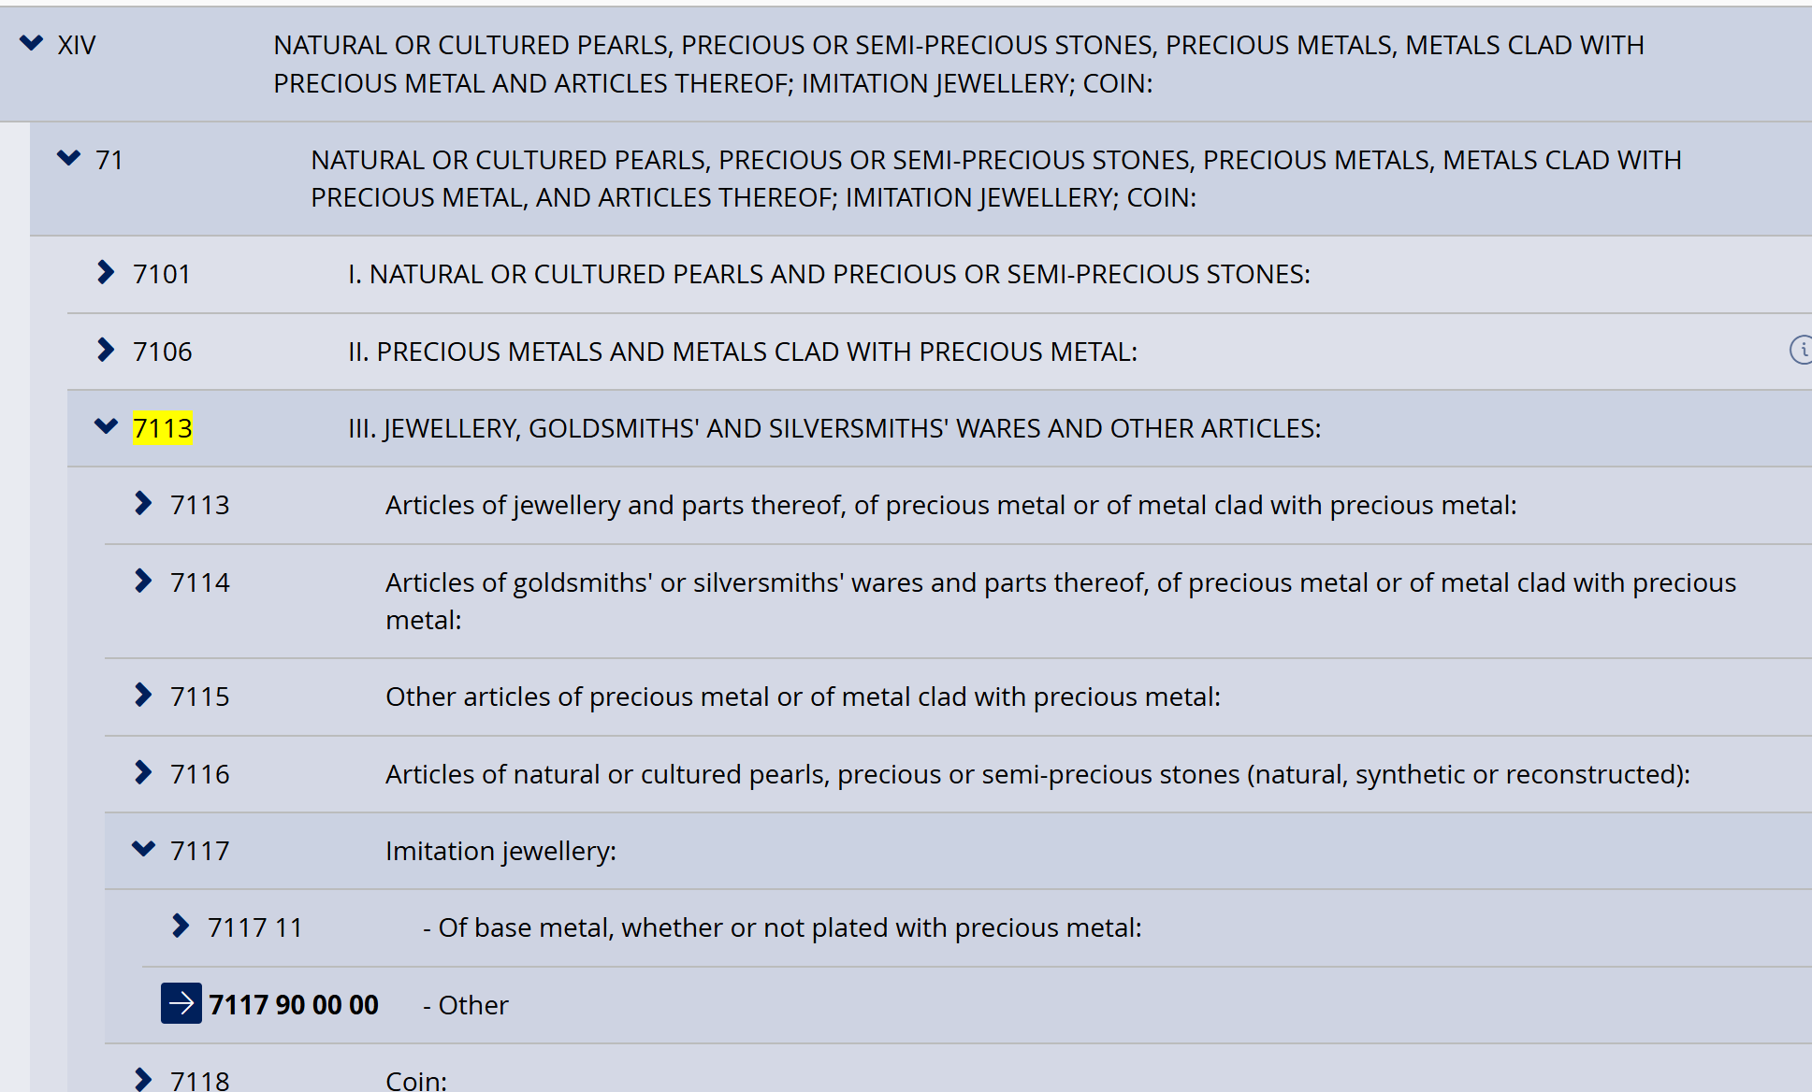Image resolution: width=1812 pixels, height=1092 pixels.
Task: Click '- Other' description text
Action: tap(466, 1005)
